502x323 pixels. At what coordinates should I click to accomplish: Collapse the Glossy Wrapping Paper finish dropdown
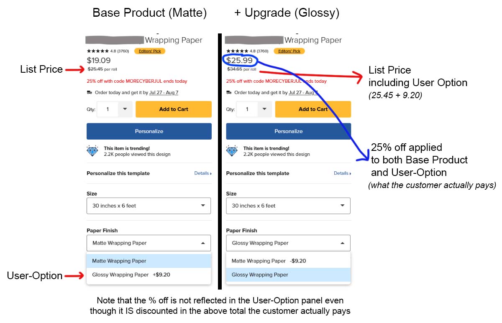click(288, 243)
